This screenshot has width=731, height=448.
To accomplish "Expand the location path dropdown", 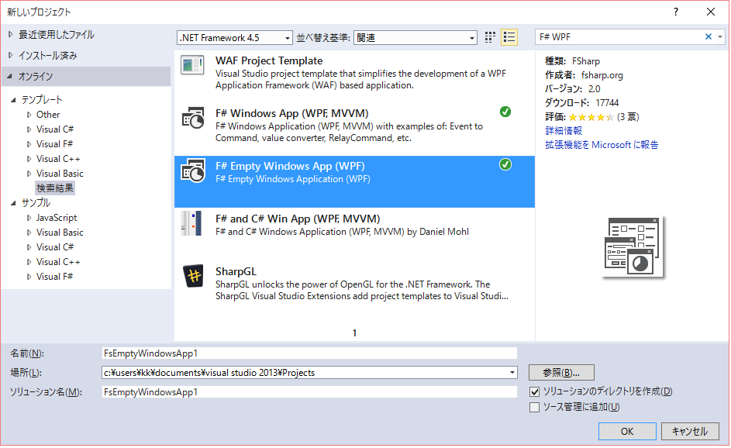I will point(512,373).
